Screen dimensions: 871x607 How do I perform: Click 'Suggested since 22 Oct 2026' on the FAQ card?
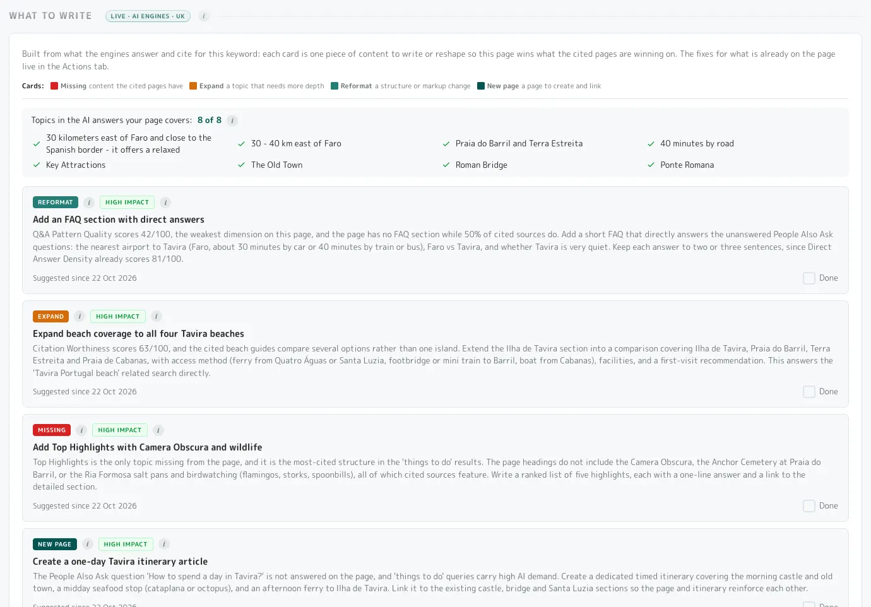85,278
